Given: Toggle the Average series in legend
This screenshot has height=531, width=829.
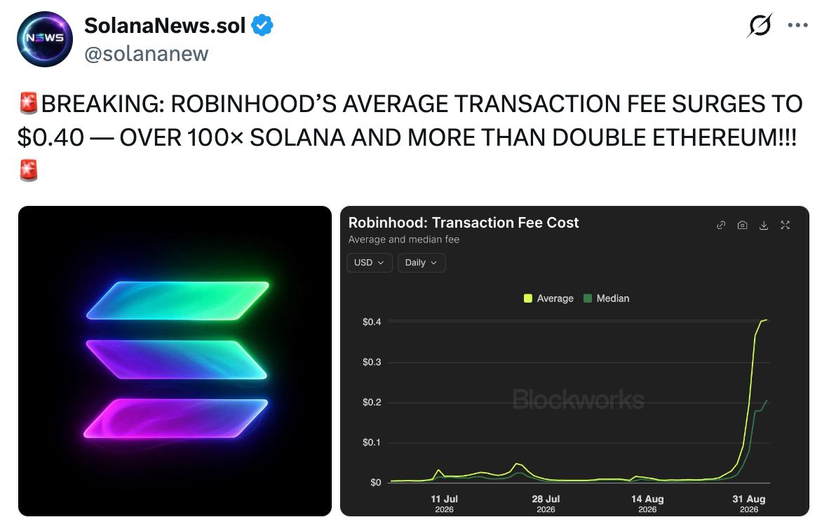Looking at the screenshot, I should [548, 298].
